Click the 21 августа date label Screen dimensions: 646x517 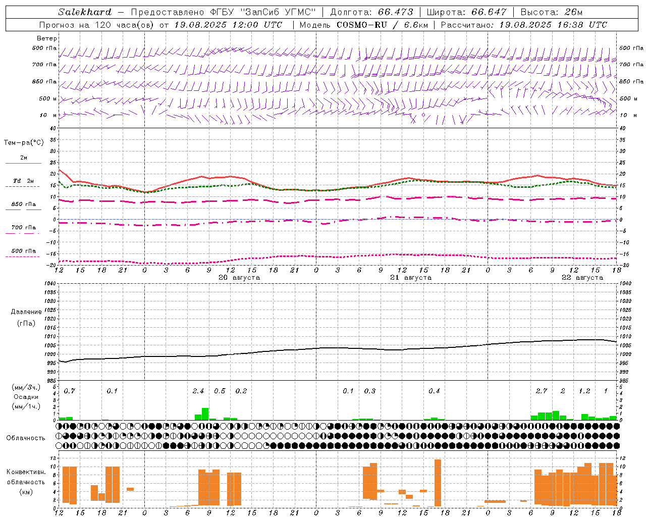pos(411,278)
